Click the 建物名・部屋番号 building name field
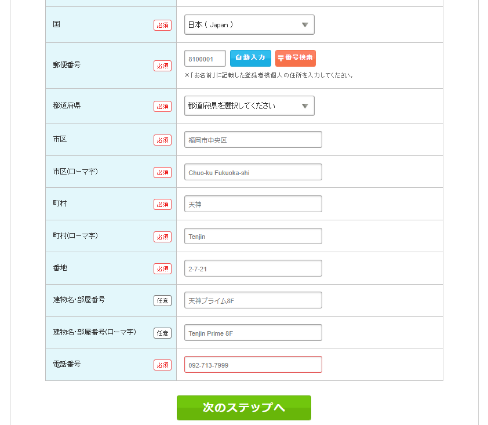Viewport: 488px width, 425px height. point(253,300)
